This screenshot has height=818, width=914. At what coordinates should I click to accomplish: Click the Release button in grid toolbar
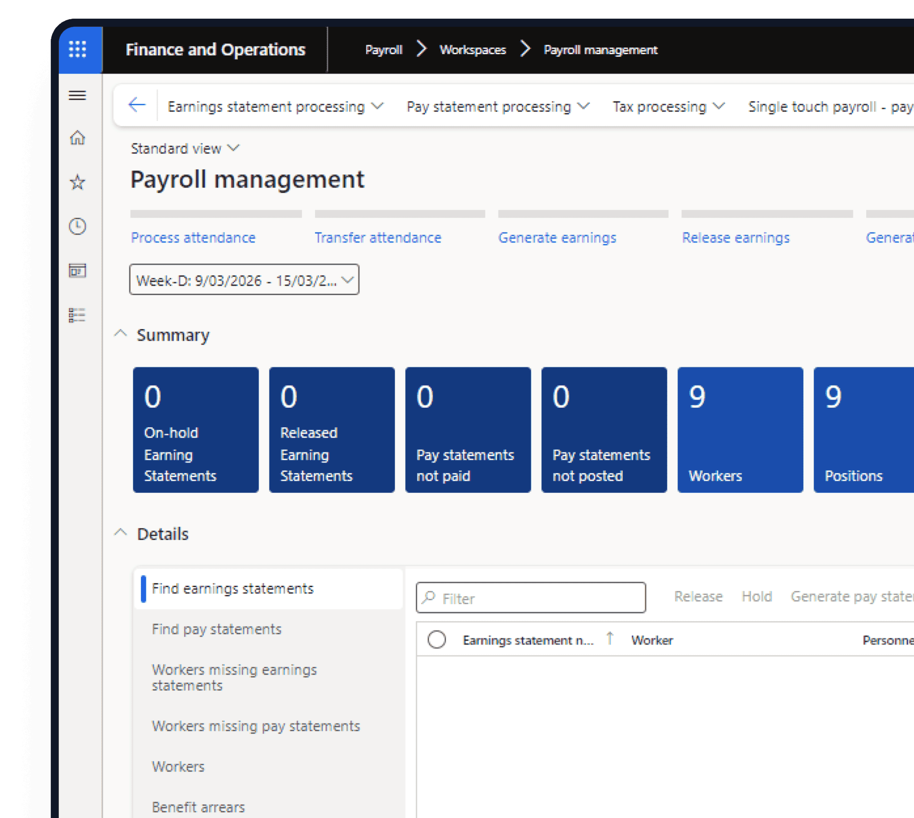pyautogui.click(x=698, y=597)
